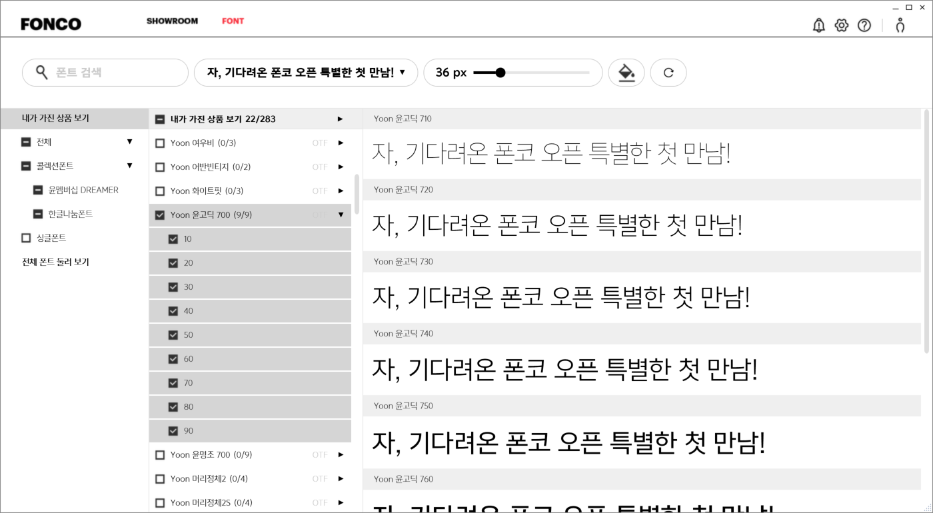Image resolution: width=933 pixels, height=513 pixels.
Task: Expand the Yoon 머리정체2S arrow
Action: [x=341, y=503]
